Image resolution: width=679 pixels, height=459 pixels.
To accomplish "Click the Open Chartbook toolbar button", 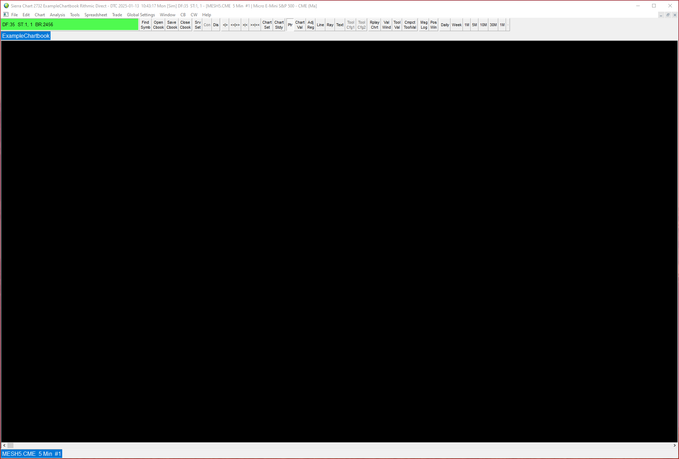I will coord(158,25).
